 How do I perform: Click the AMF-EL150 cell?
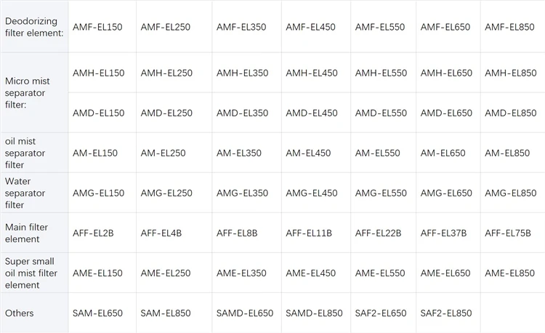coord(98,27)
